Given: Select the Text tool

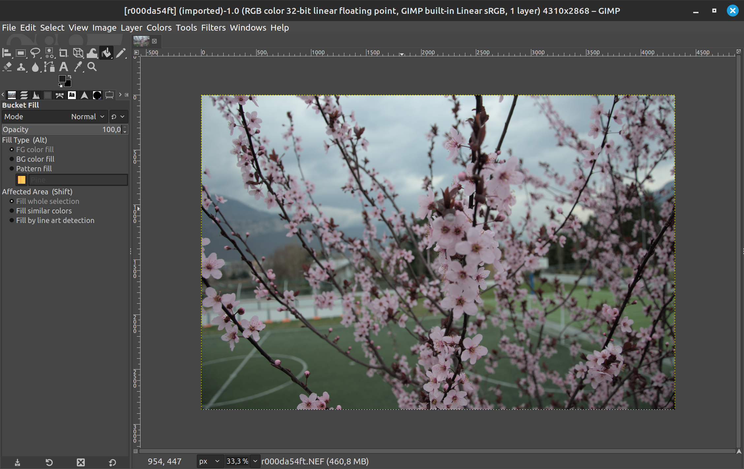Looking at the screenshot, I should (x=63, y=67).
